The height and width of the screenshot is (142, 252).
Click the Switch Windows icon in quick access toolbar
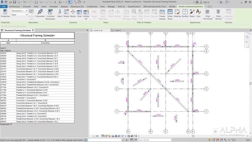79,2
